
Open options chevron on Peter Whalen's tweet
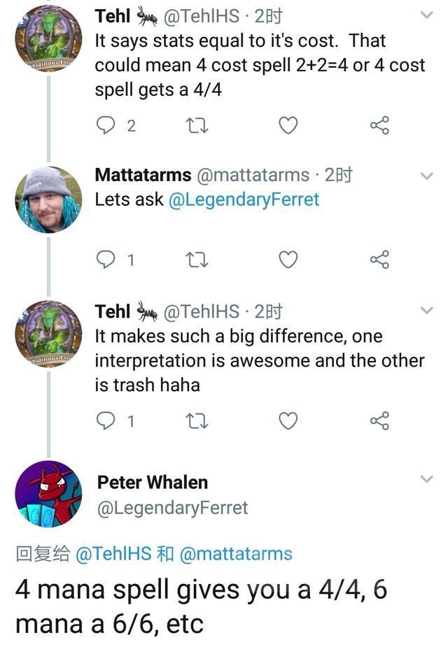[x=426, y=479]
